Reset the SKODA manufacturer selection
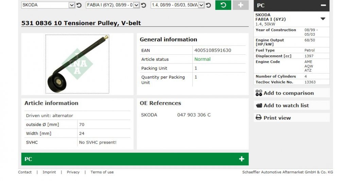Viewport: 340px width, 181px height. click(79, 5)
